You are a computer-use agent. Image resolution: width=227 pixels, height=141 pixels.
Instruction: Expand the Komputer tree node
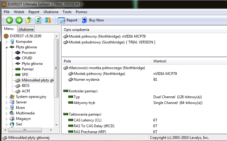(6, 42)
